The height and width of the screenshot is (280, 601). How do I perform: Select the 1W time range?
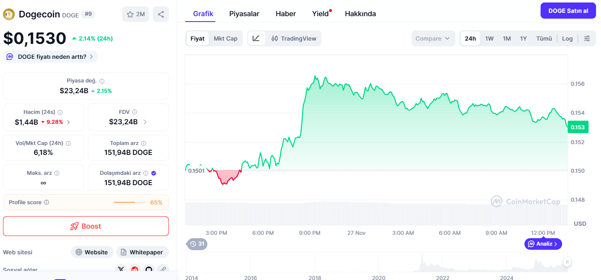[x=489, y=39]
